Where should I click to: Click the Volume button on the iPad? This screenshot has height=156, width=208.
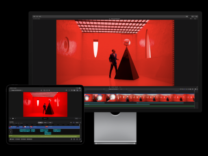pyautogui.click(x=18, y=139)
